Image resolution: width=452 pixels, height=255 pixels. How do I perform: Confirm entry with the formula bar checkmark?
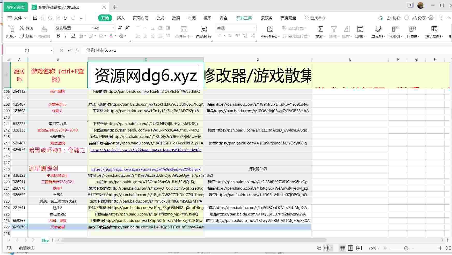[x=70, y=50]
